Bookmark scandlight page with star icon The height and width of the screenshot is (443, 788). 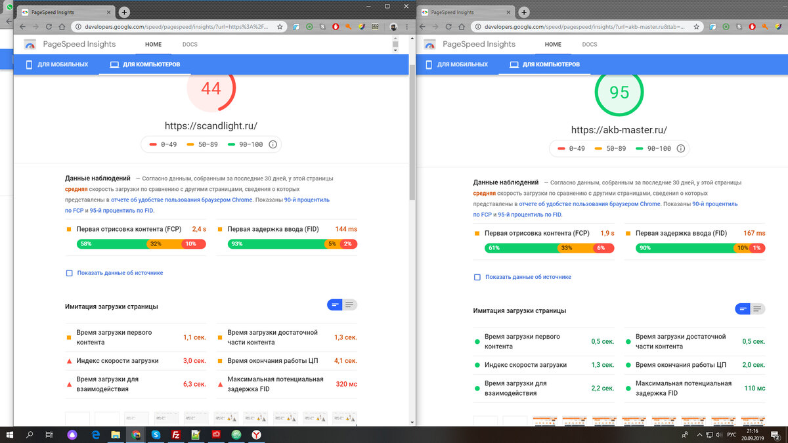280,27
